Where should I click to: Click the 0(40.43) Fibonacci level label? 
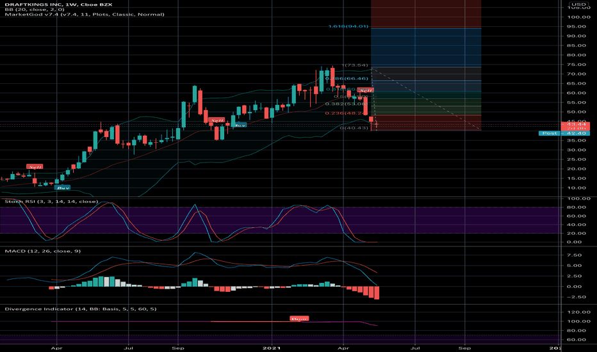[354, 128]
